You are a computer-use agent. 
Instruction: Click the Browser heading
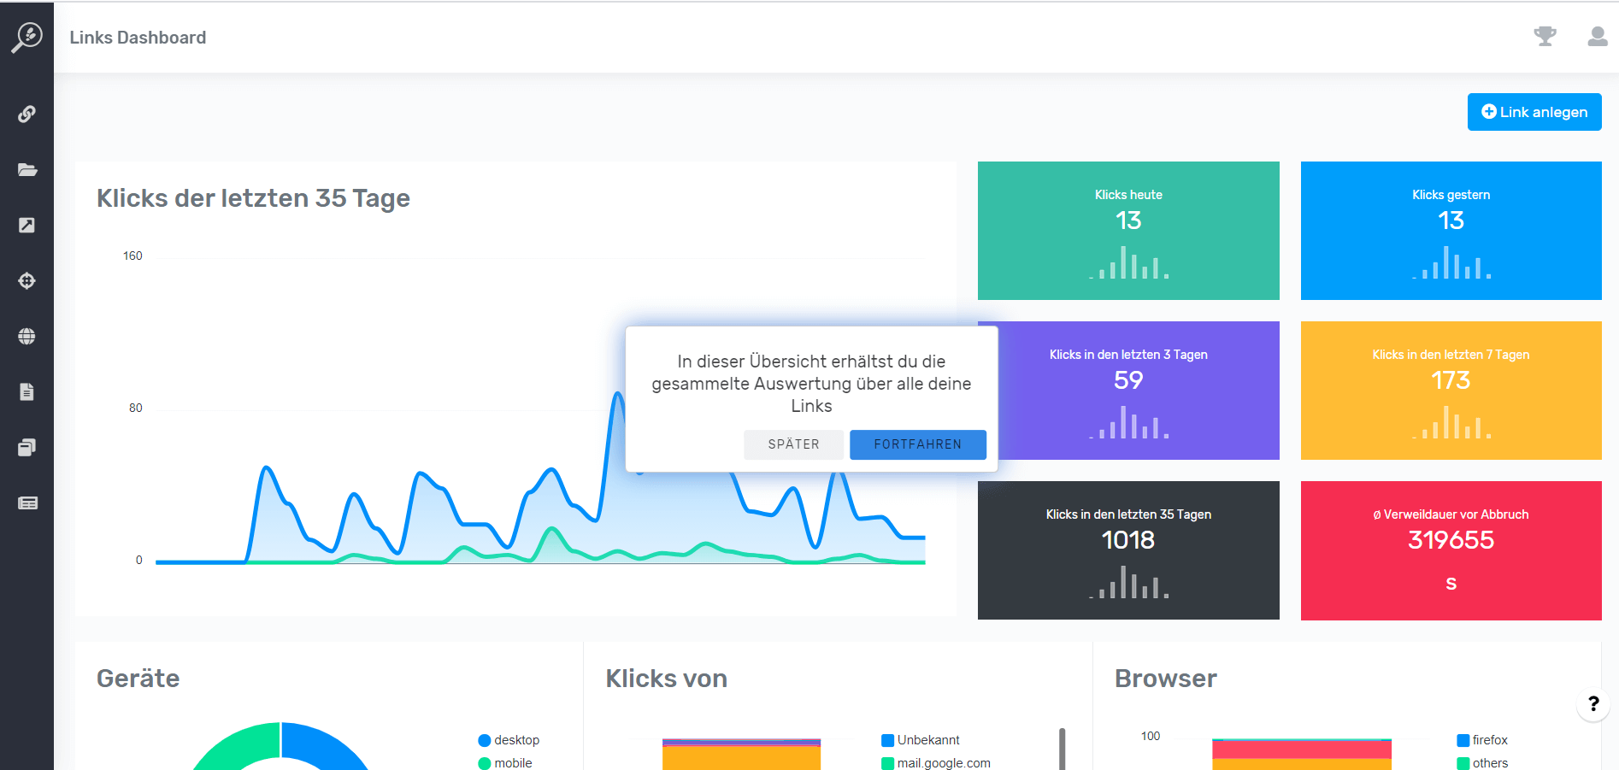(x=1165, y=679)
